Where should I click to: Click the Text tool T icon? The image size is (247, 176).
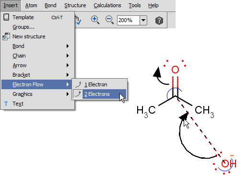point(6,104)
